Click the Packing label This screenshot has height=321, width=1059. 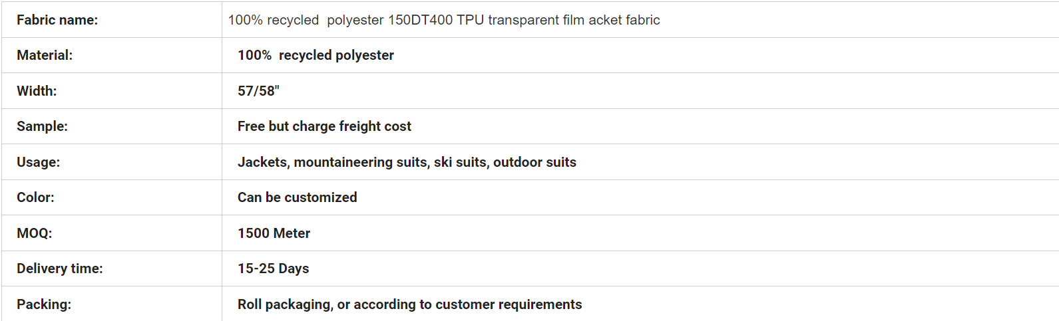tap(44, 304)
